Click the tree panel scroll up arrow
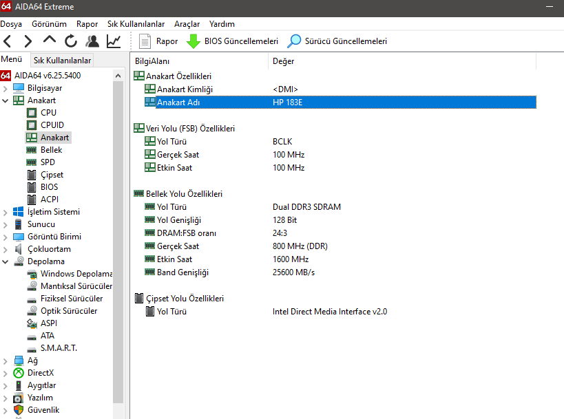The height and width of the screenshot is (419, 564). (118, 76)
